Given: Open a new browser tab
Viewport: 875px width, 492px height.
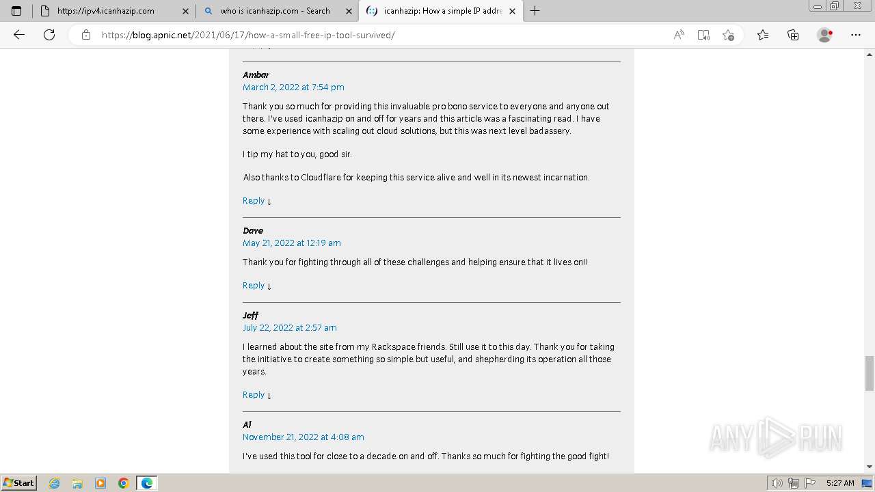Looking at the screenshot, I should click(x=535, y=11).
